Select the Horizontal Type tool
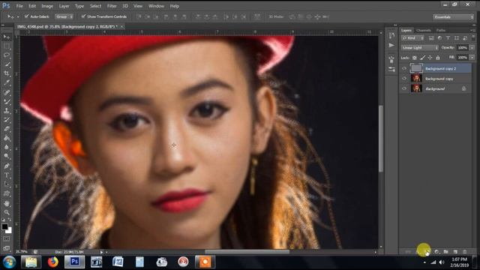The width and height of the screenshot is (480, 270). 7,175
